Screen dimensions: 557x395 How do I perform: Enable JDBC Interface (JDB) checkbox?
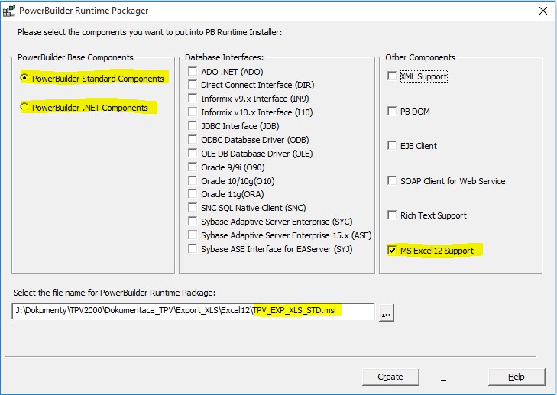193,126
